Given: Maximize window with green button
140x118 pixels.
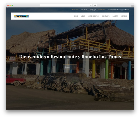Looking at the screenshot, I should point(12,6).
